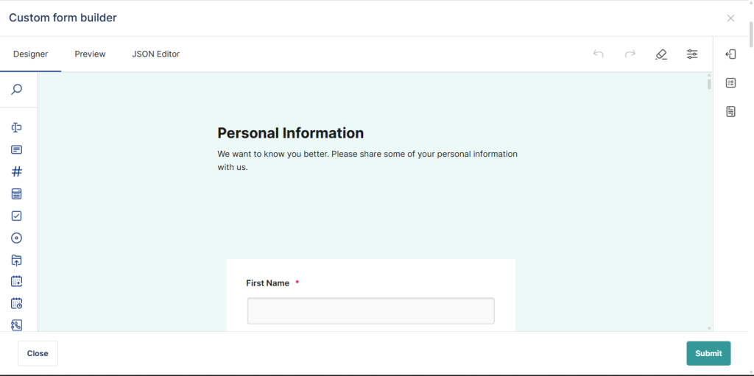Click the eraser clear-form icon

(x=660, y=54)
